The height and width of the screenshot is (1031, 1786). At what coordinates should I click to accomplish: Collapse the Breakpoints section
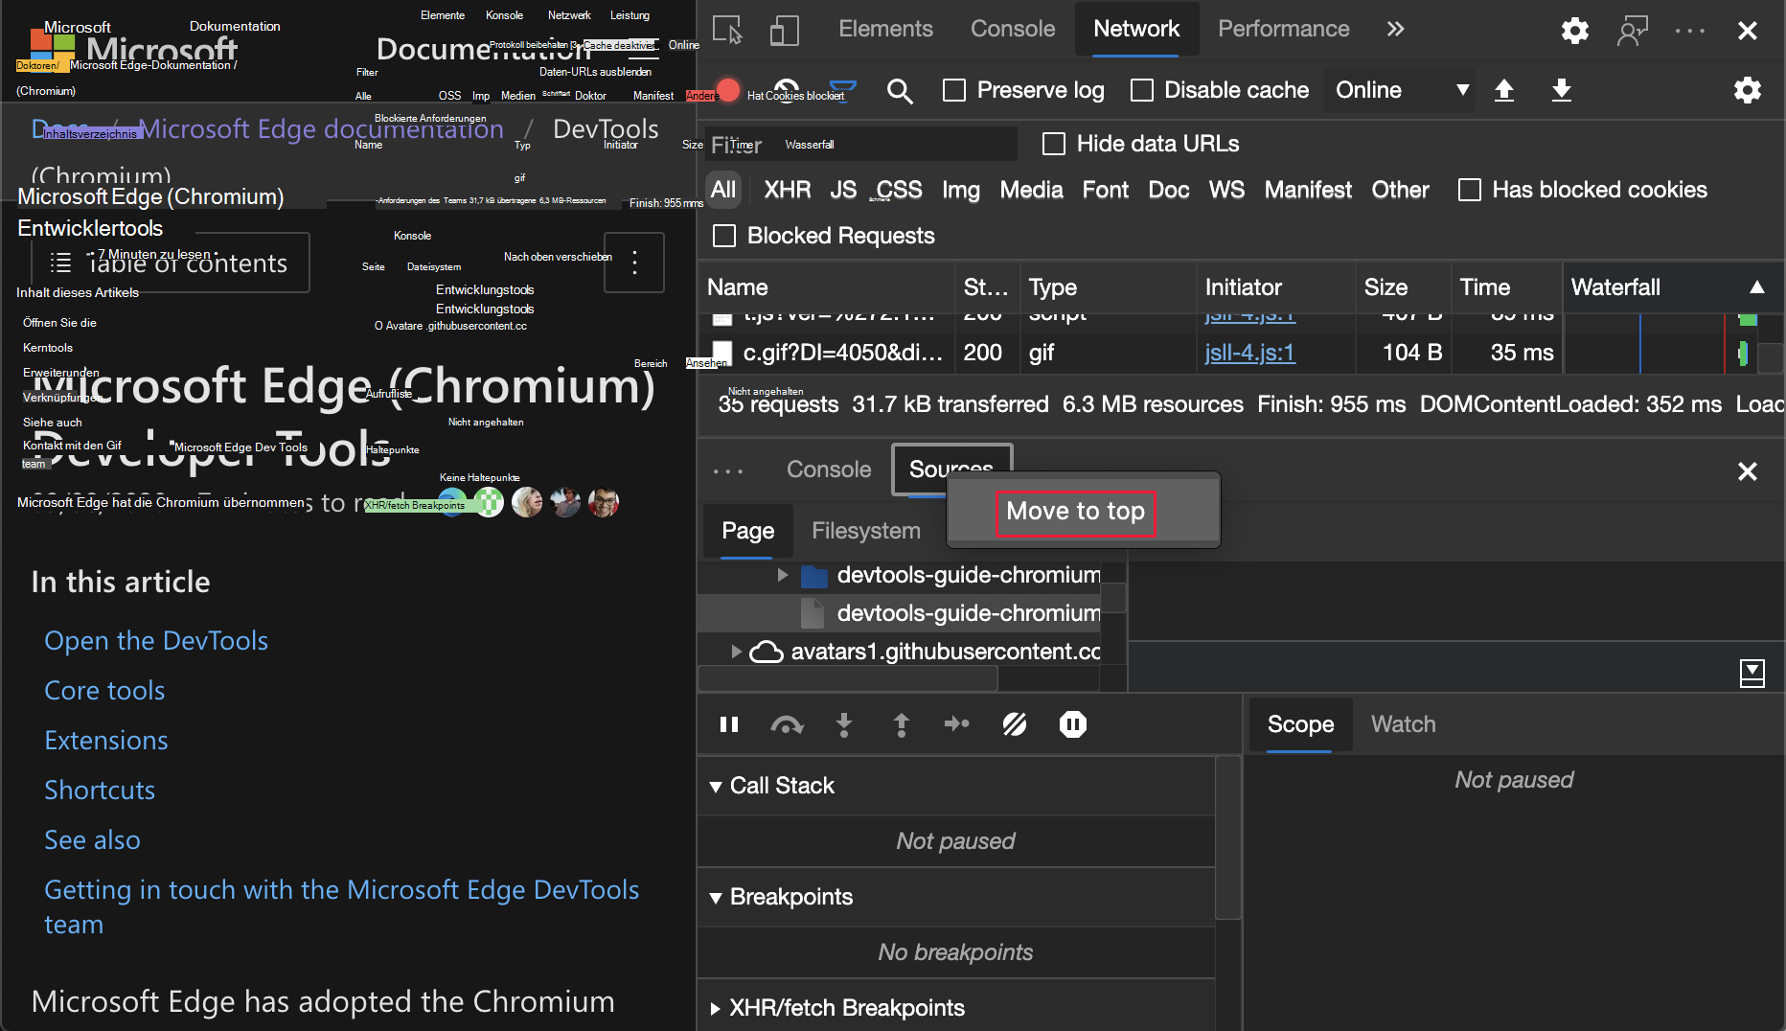[x=716, y=898]
